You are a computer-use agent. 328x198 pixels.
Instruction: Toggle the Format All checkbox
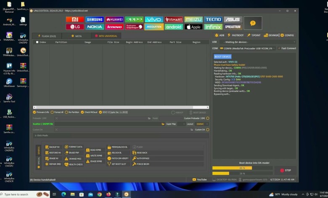[x=57, y=112]
